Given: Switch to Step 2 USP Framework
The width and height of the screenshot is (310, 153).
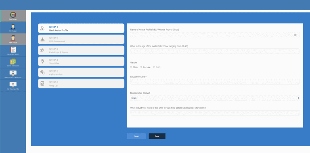Looking at the screenshot, I should (81, 39).
